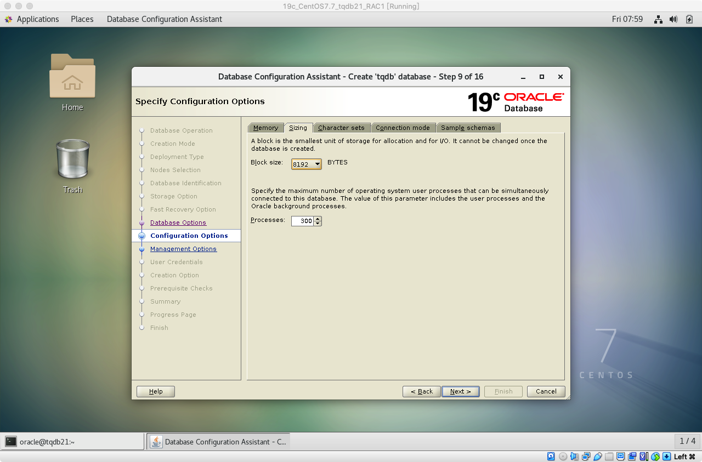Click the 'Prerequisite Checks' step label
This screenshot has height=462, width=702.
(182, 288)
